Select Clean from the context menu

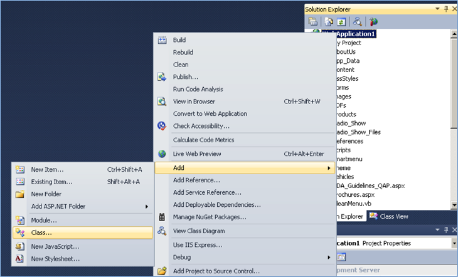click(181, 65)
